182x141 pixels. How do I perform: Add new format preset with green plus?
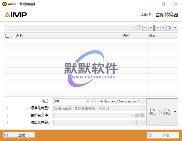93,101
